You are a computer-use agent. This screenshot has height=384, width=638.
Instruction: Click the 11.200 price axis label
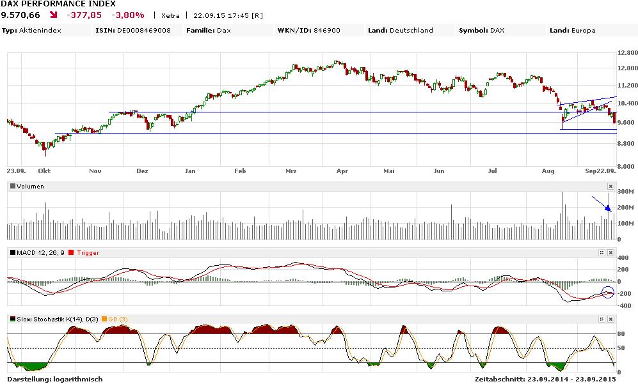[x=627, y=86]
